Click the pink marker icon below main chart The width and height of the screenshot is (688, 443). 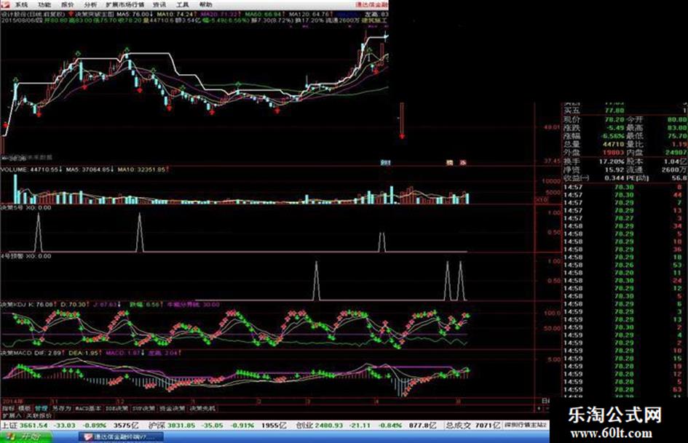coord(462,162)
